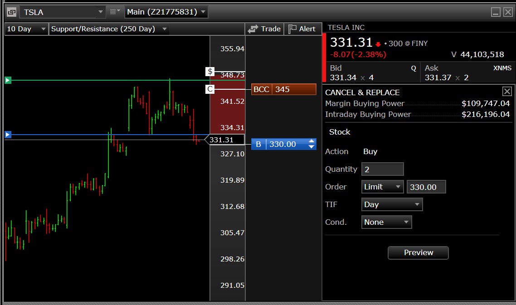
Task: Click the Intraday Buying Power value $216,196.04
Action: tap(486, 115)
